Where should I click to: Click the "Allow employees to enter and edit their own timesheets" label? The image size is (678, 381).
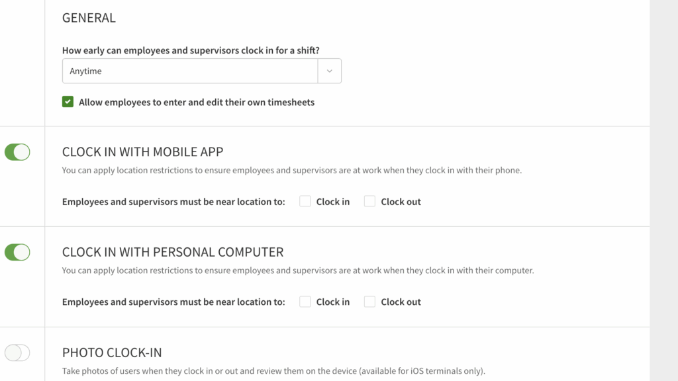[x=197, y=103]
